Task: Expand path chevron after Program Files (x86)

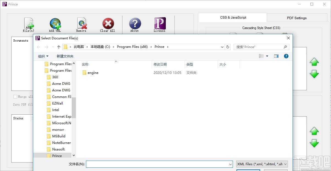Action: point(151,47)
